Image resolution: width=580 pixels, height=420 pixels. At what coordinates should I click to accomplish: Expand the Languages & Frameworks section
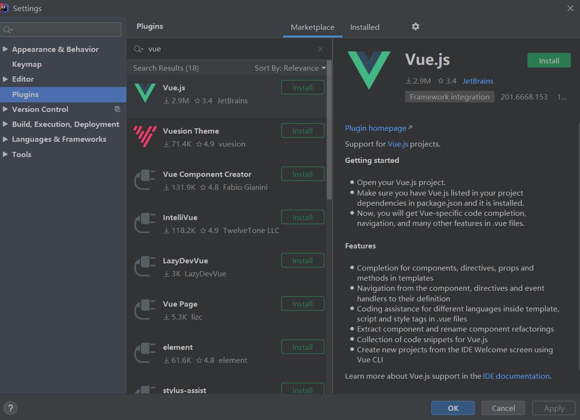click(x=5, y=139)
